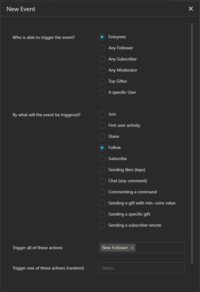Remove the New Follower action tag
This screenshot has width=200, height=292.
click(132, 247)
